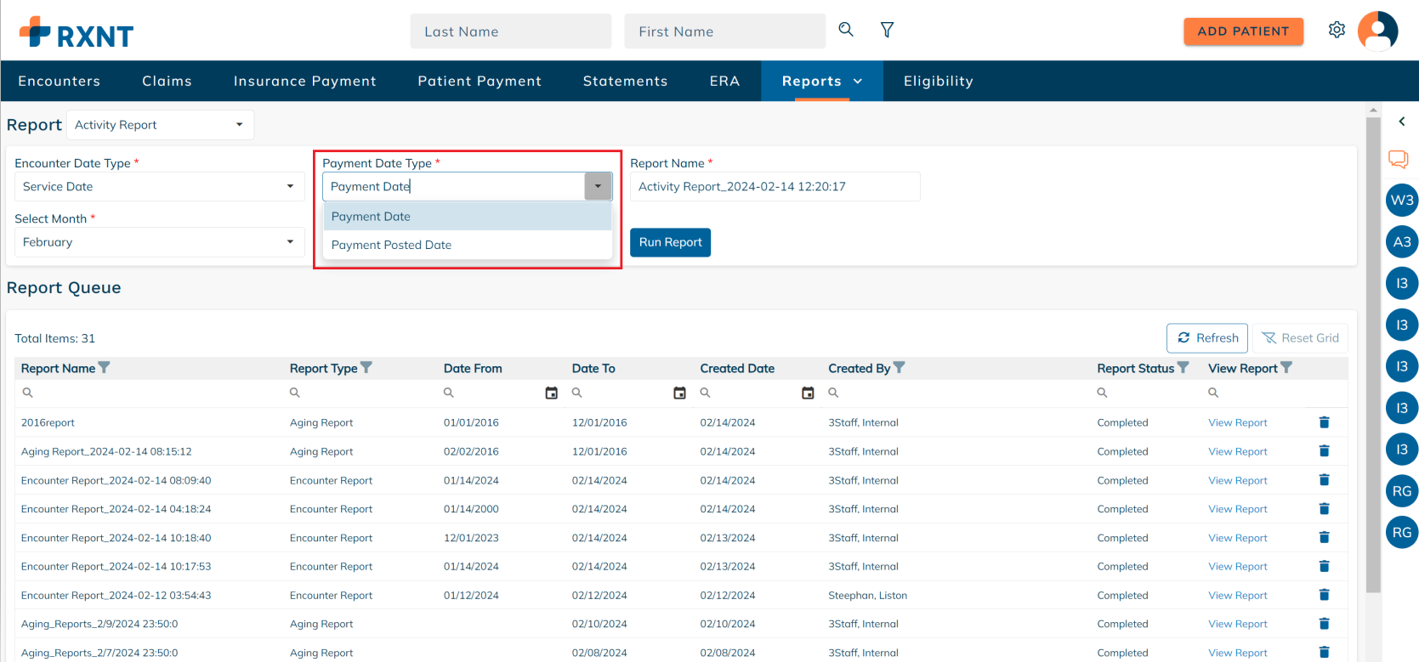This screenshot has width=1419, height=662.
Task: Click the patient search magnifier icon
Action: click(x=845, y=30)
